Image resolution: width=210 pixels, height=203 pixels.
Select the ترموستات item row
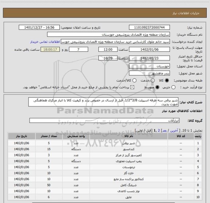105,167
